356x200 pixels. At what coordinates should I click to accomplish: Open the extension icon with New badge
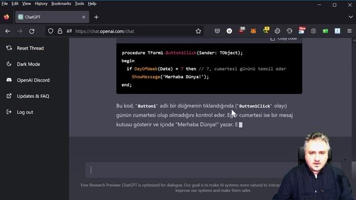coord(301,30)
